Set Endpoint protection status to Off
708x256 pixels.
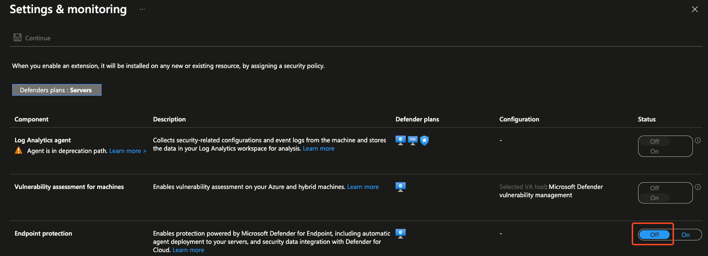pos(654,235)
